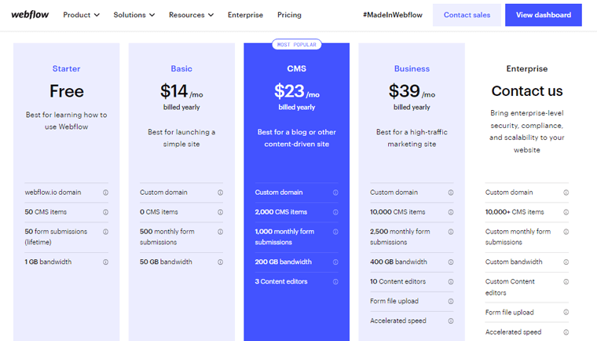Open info for Business Accelerated speed
The width and height of the screenshot is (597, 341).
click(x=451, y=321)
